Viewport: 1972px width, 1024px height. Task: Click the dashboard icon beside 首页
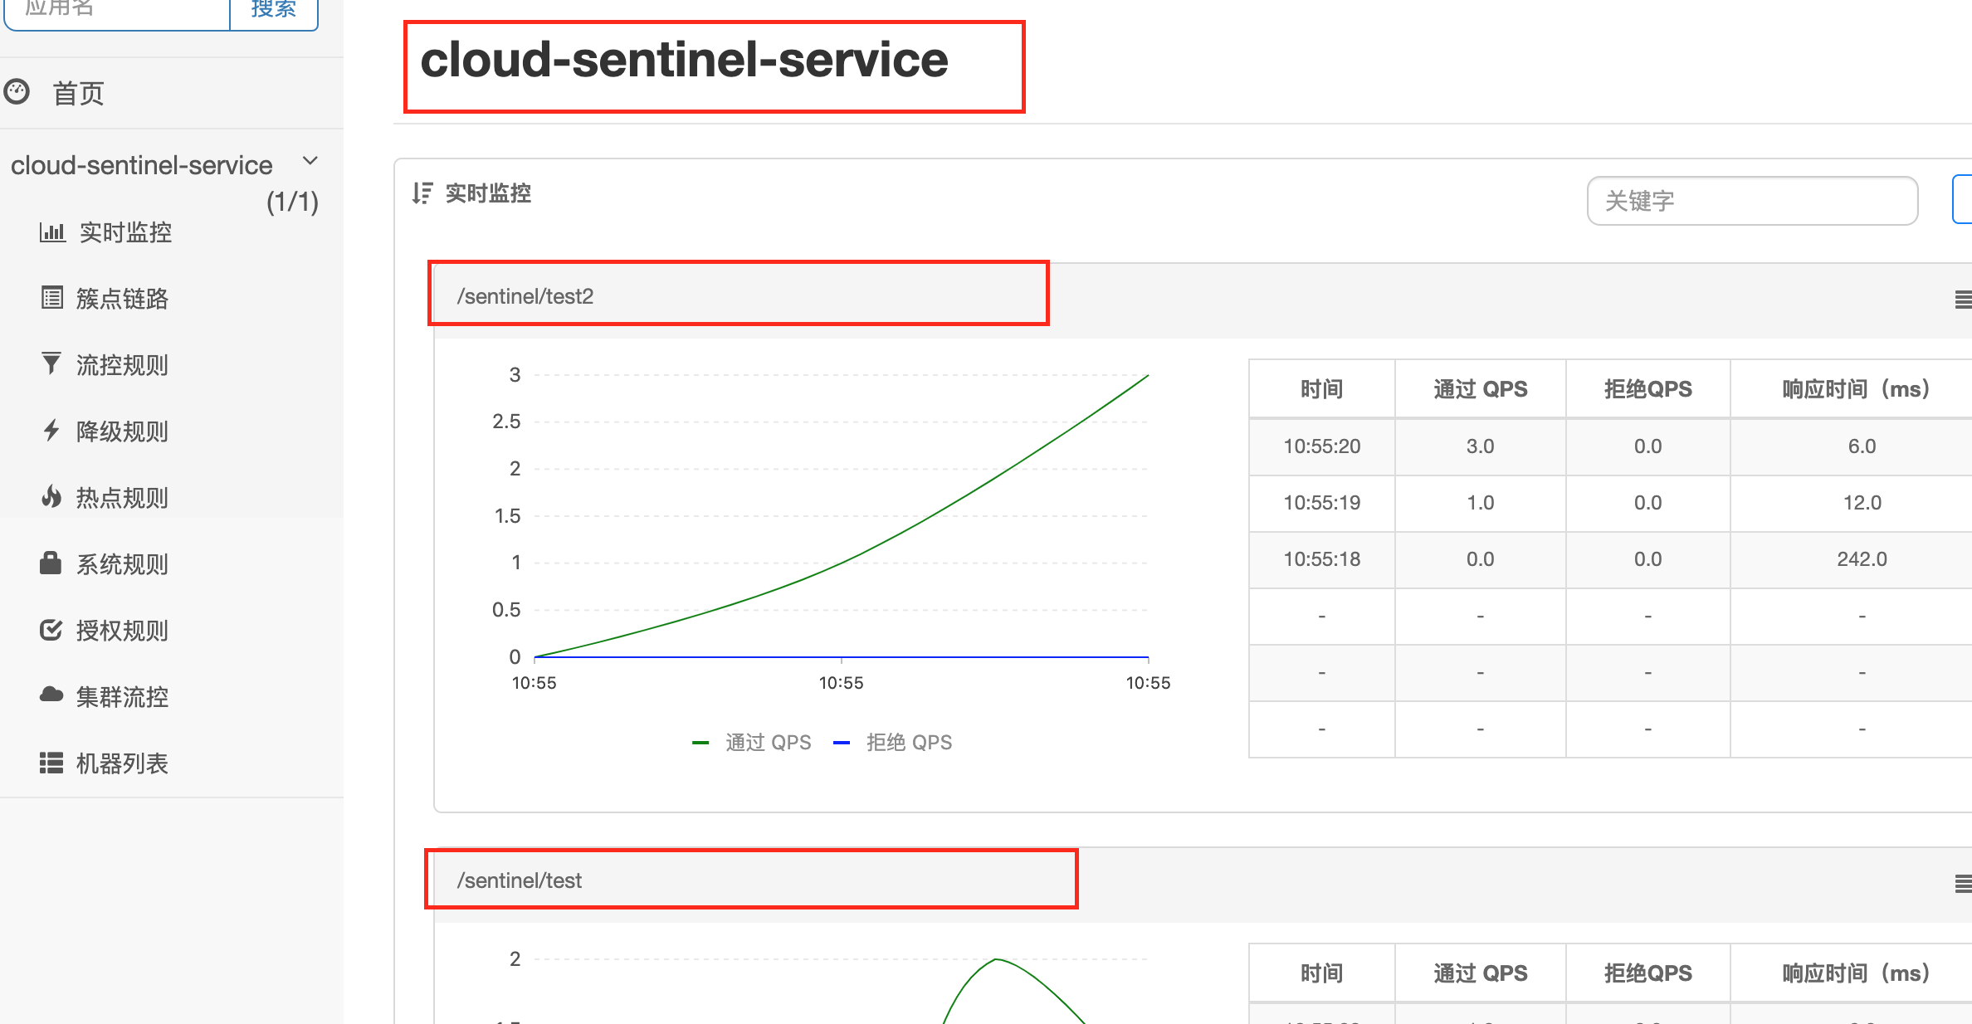[17, 92]
